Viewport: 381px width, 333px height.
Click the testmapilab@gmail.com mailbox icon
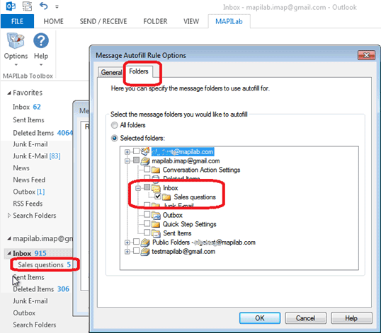(x=145, y=252)
